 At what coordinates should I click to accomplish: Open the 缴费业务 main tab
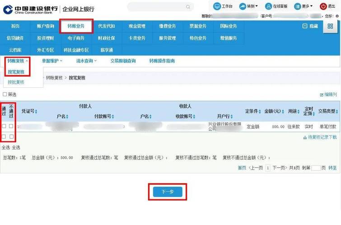click(x=168, y=26)
